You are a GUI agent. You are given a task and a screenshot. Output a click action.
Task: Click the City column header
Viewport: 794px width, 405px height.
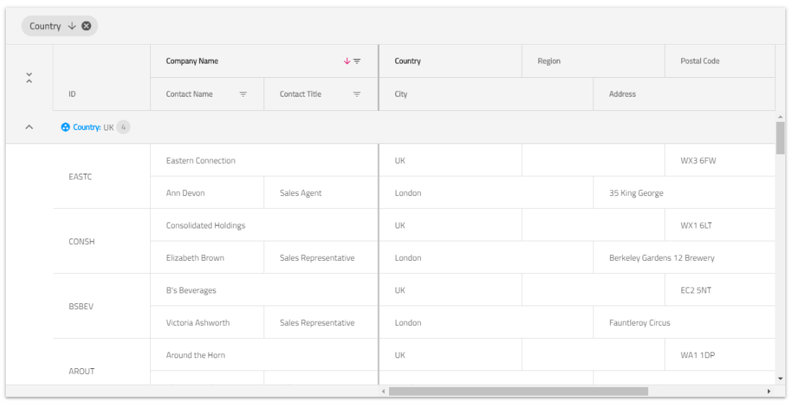tap(486, 94)
